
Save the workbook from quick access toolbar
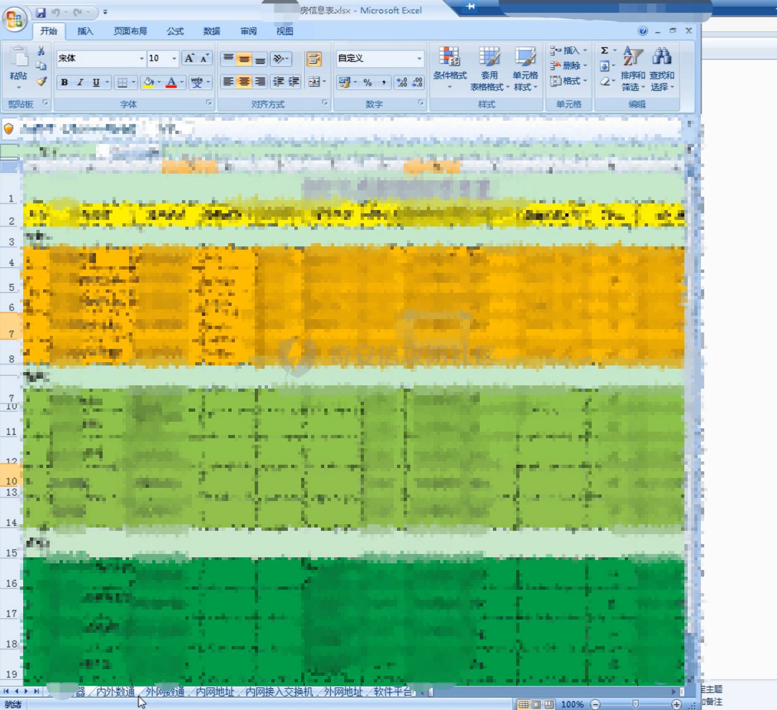coord(41,12)
